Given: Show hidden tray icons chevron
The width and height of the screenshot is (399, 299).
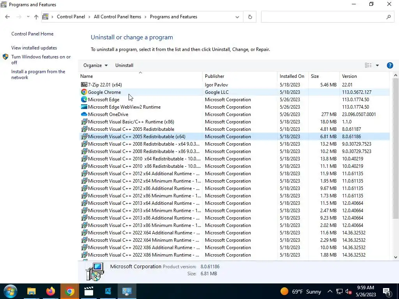Looking at the screenshot, I should click(x=330, y=291).
